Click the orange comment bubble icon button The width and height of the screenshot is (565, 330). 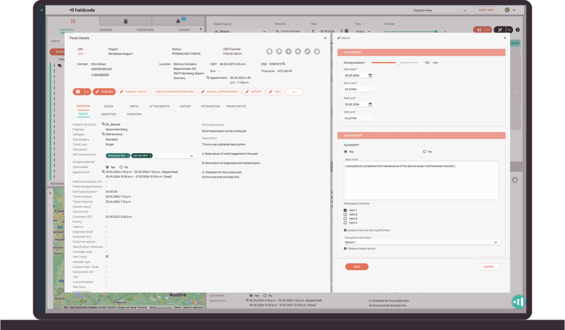click(x=78, y=91)
